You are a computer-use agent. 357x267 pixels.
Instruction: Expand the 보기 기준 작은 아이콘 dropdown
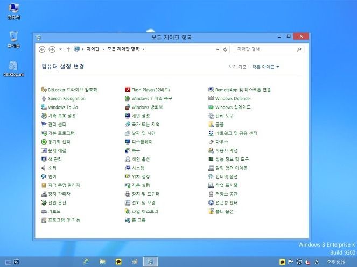coord(265,67)
